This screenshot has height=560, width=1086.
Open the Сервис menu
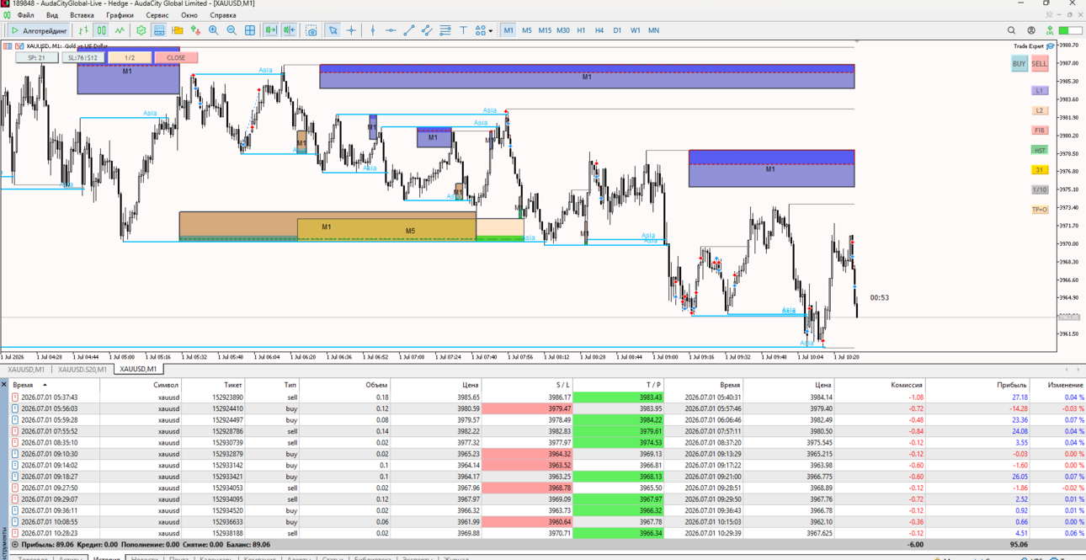(x=157, y=15)
